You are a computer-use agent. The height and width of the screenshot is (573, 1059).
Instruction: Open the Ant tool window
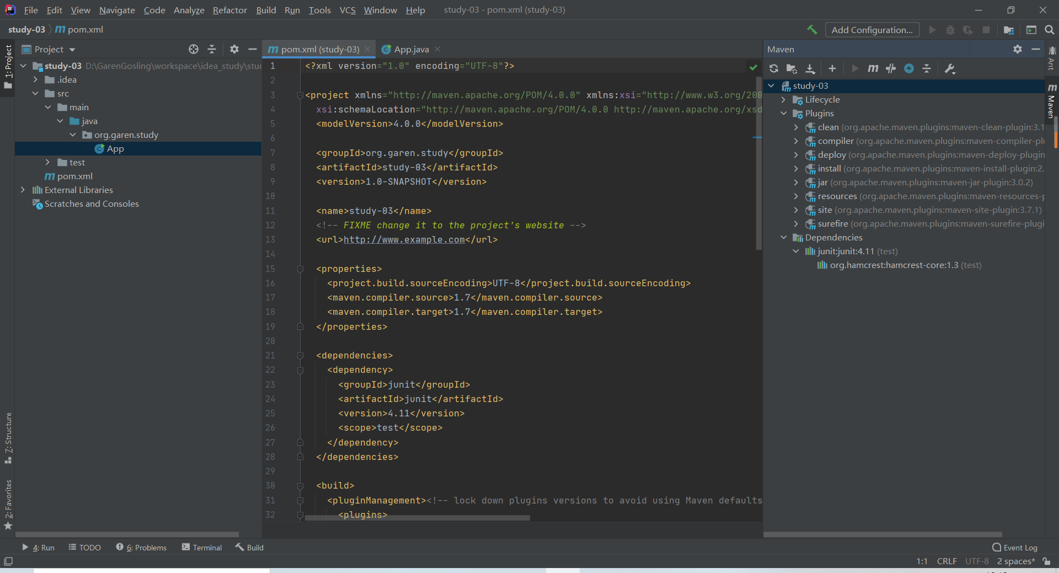(x=1051, y=58)
